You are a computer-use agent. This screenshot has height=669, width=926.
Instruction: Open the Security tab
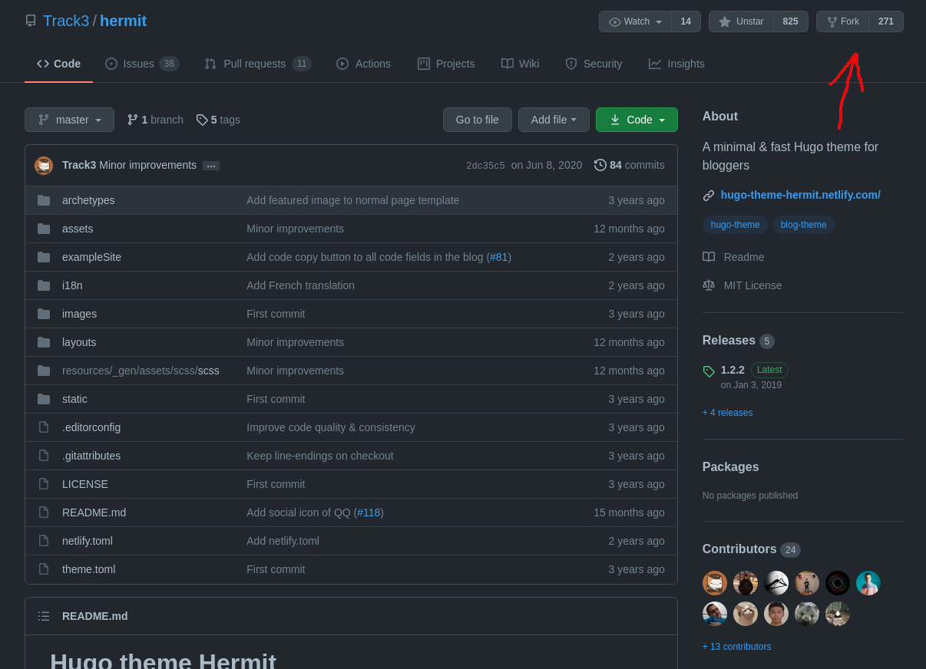594,64
